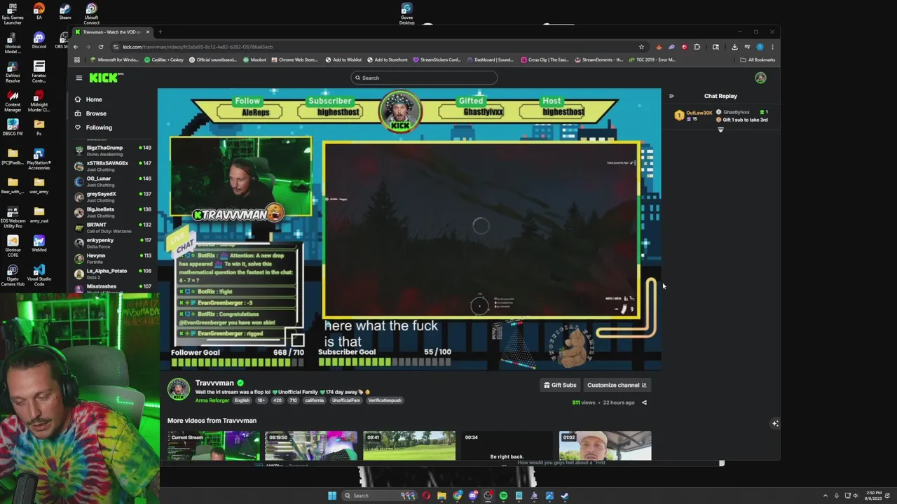Click the Arma Reforger category link
The image size is (897, 504).
(x=212, y=400)
